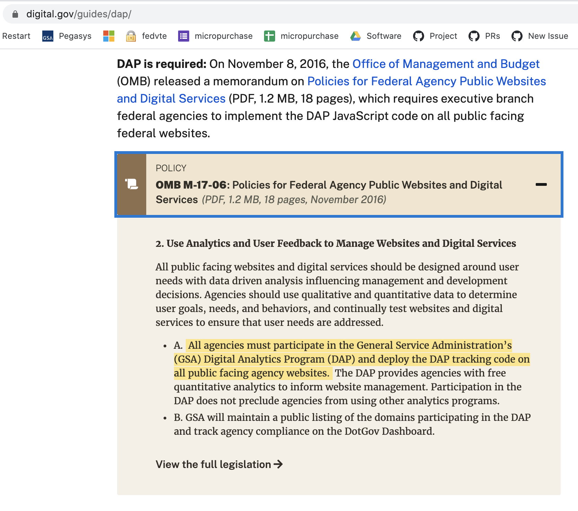This screenshot has width=578, height=511.
Task: Open the fedvte bookmark label
Action: click(154, 36)
